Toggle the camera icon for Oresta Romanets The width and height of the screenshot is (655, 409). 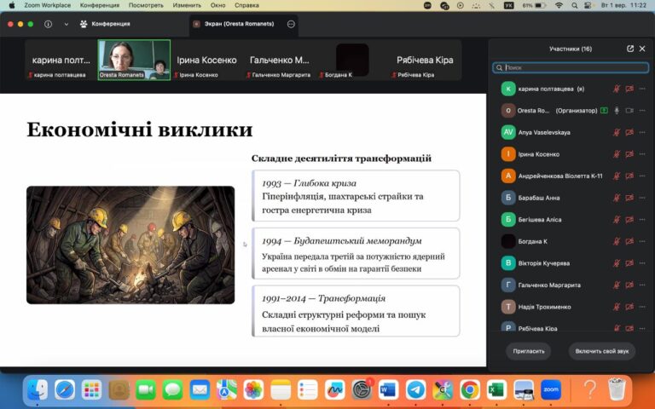[629, 111]
